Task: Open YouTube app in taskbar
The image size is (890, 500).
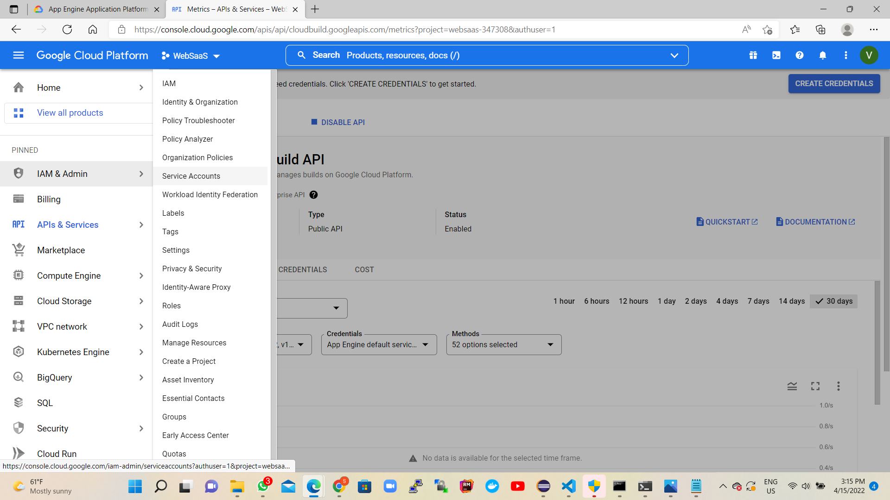Action: (518, 486)
